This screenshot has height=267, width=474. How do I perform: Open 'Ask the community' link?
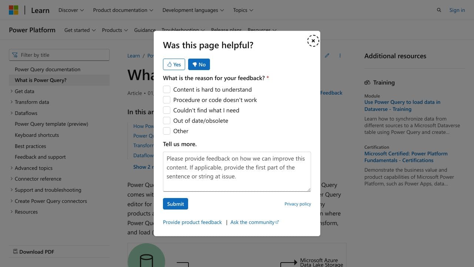coord(254,222)
